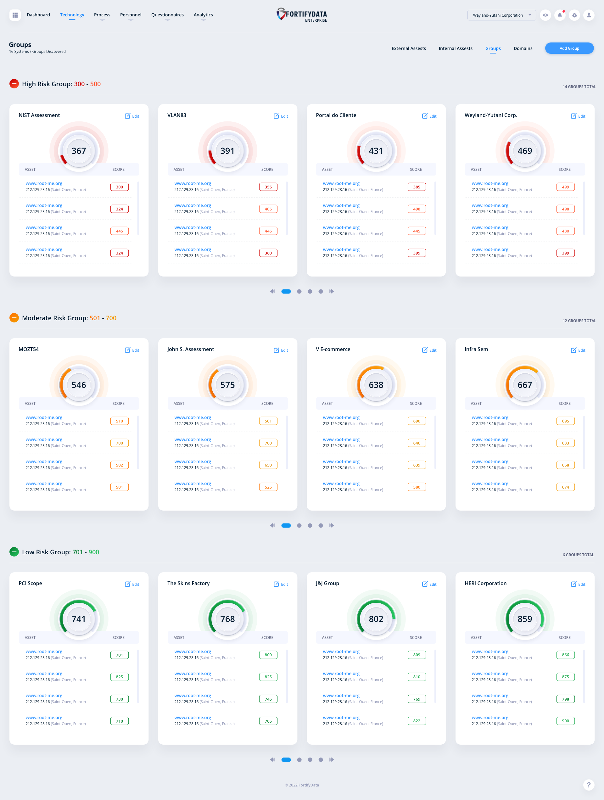Open the apps grid icon top left
Viewport: 604px width, 800px height.
click(15, 15)
